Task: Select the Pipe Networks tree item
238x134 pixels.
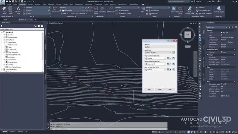Action: (x=13, y=52)
